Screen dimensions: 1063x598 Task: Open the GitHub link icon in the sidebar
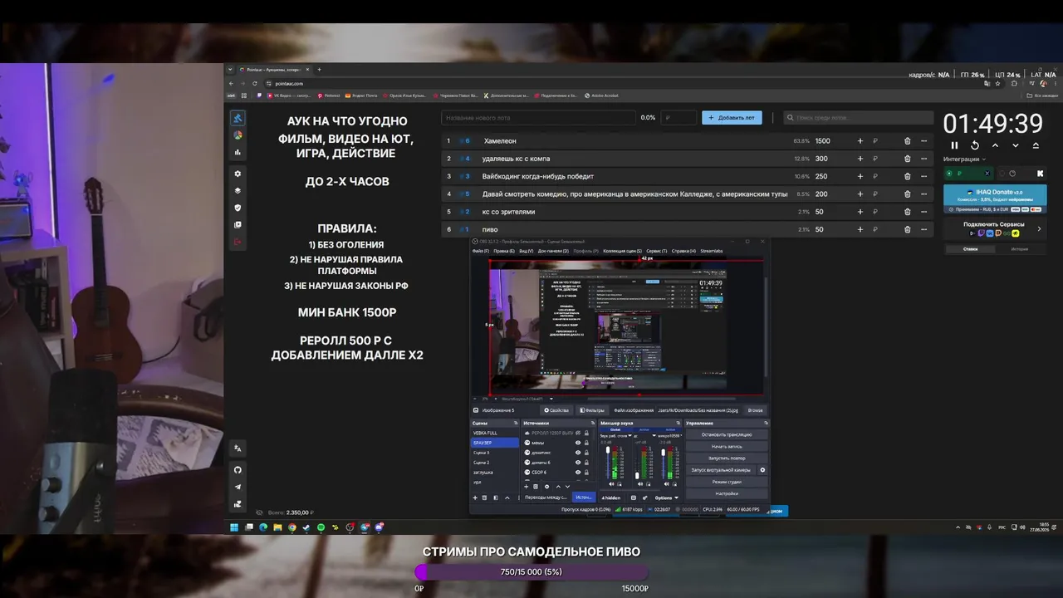coord(238,470)
